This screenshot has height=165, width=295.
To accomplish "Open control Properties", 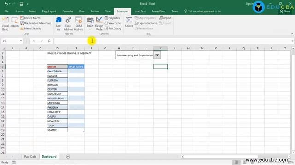I will (x=112, y=18).
